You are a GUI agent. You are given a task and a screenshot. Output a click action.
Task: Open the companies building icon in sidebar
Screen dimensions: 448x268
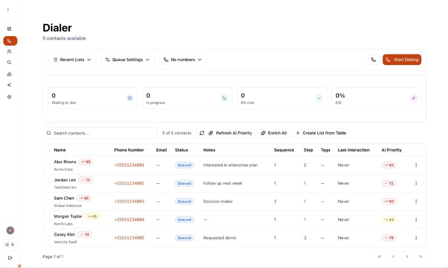(x=9, y=74)
